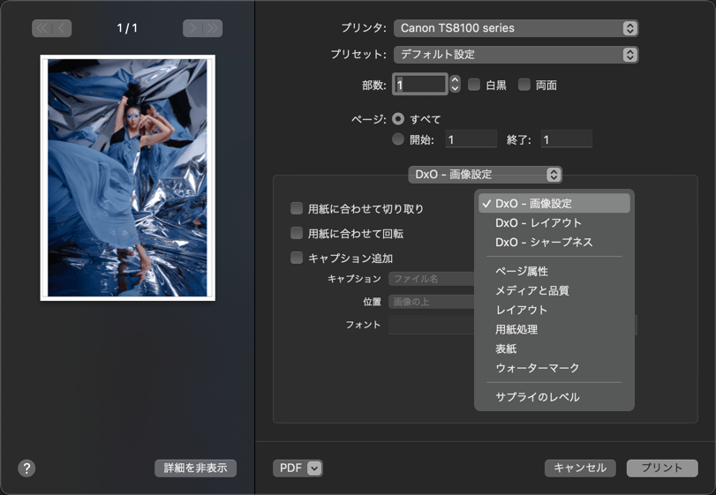
Task: Open the DxO - 画像設定 section popup
Action: 485,175
